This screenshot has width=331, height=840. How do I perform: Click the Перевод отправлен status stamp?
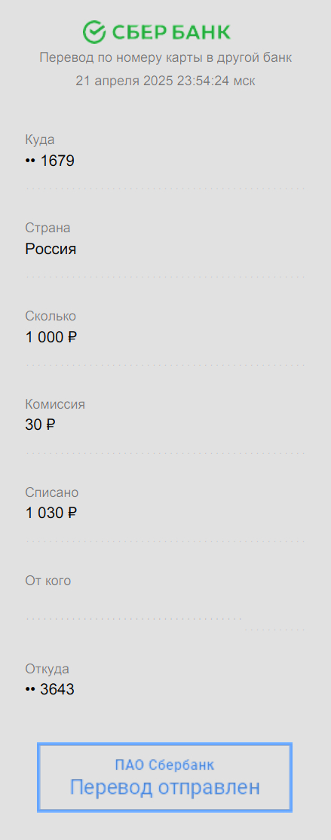click(165, 777)
